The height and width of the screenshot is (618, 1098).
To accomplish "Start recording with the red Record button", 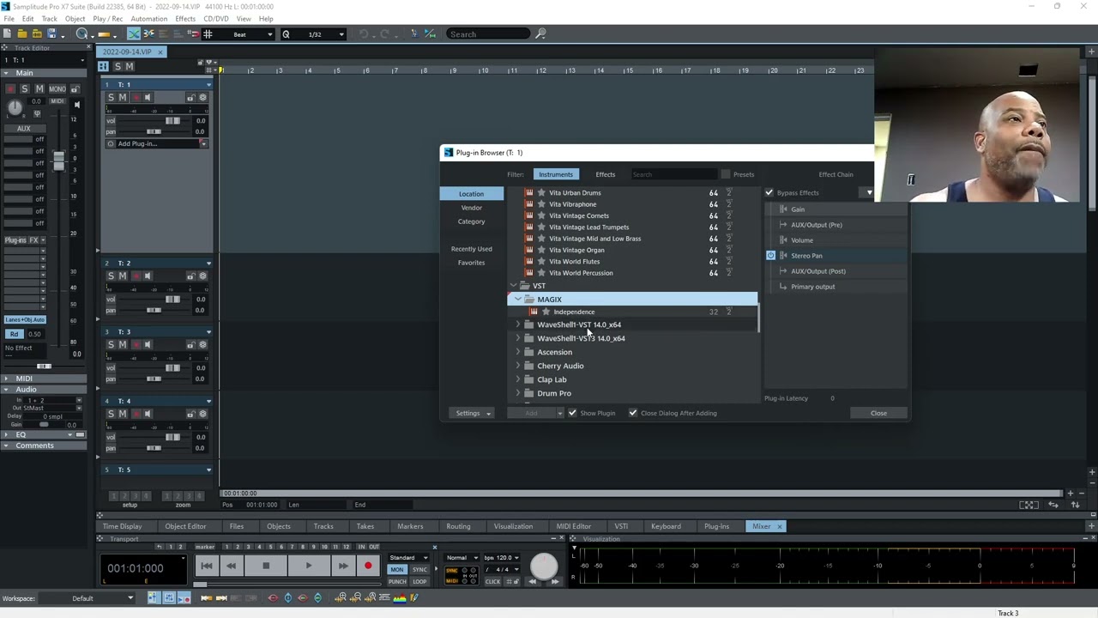I will pyautogui.click(x=368, y=566).
